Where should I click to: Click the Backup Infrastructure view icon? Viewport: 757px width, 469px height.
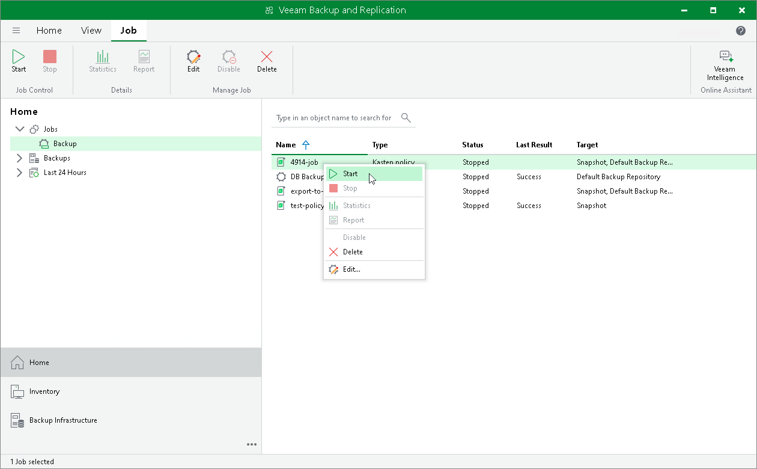17,420
